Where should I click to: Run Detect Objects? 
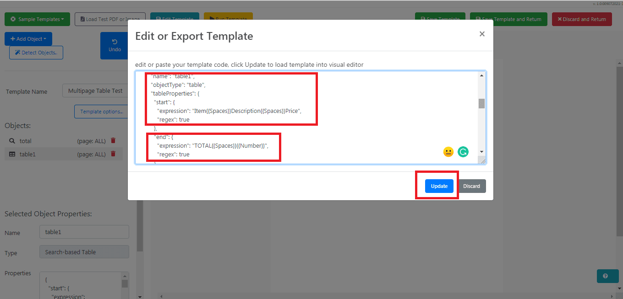(x=36, y=52)
